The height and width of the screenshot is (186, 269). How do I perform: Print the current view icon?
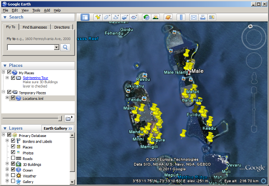coord(203,17)
